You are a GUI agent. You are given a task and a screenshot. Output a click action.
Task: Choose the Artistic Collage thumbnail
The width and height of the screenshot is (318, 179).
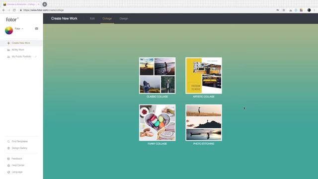[x=204, y=76]
